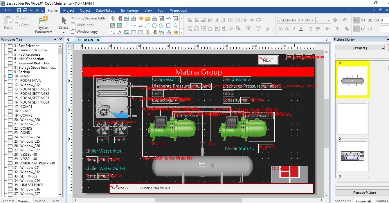The height and width of the screenshot is (203, 389).
Task: Choose the Arc drawing tool
Action: coord(147,25)
